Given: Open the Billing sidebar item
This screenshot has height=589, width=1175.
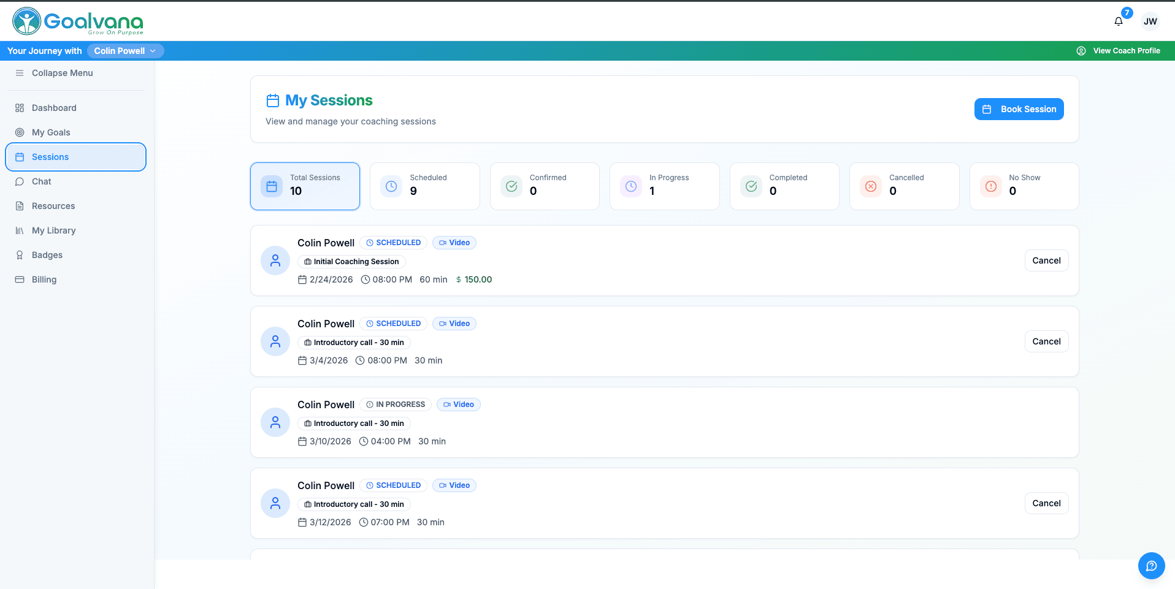Looking at the screenshot, I should coord(44,279).
